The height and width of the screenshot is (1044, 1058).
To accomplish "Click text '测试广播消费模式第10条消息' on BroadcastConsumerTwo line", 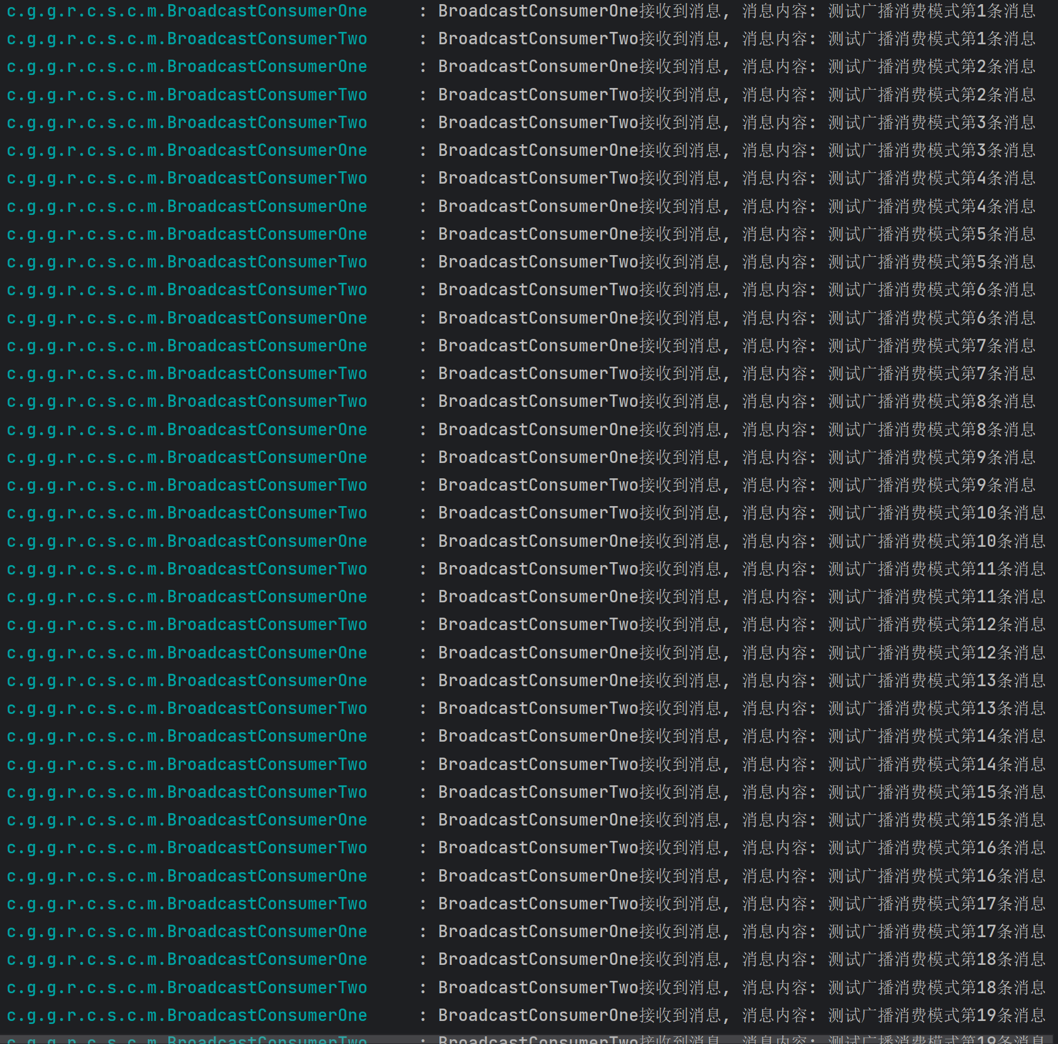I will [x=936, y=513].
